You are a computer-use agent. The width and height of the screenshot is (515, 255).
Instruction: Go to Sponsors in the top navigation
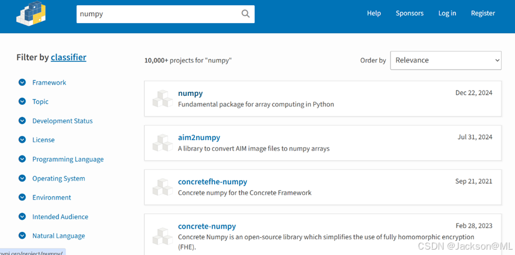pyautogui.click(x=409, y=13)
